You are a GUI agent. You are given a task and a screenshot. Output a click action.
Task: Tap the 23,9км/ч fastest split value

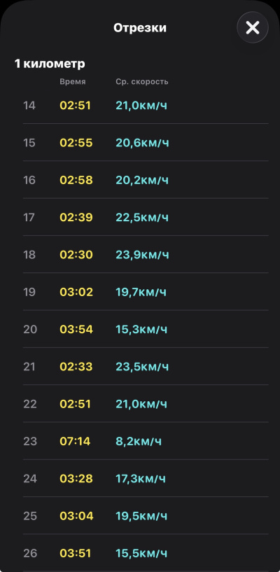pyautogui.click(x=142, y=255)
